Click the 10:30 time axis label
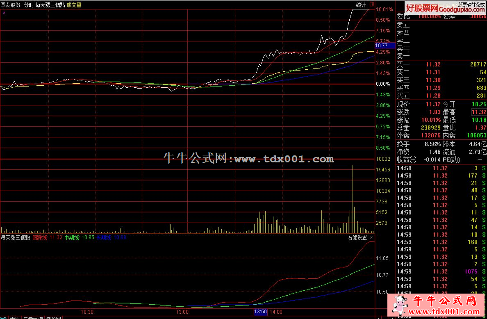The width and height of the screenshot is (487, 319). [87, 312]
